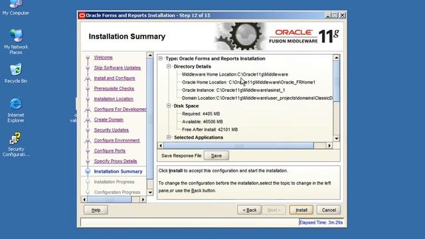Collapse the Type: Oracle Forms and Reports node
Screen dimensions: 425x239
[161, 58]
